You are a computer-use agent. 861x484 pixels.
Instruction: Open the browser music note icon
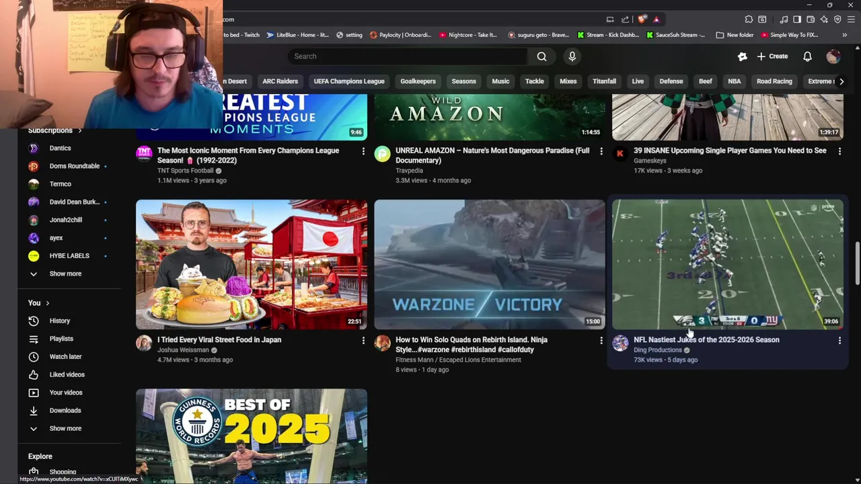click(784, 19)
